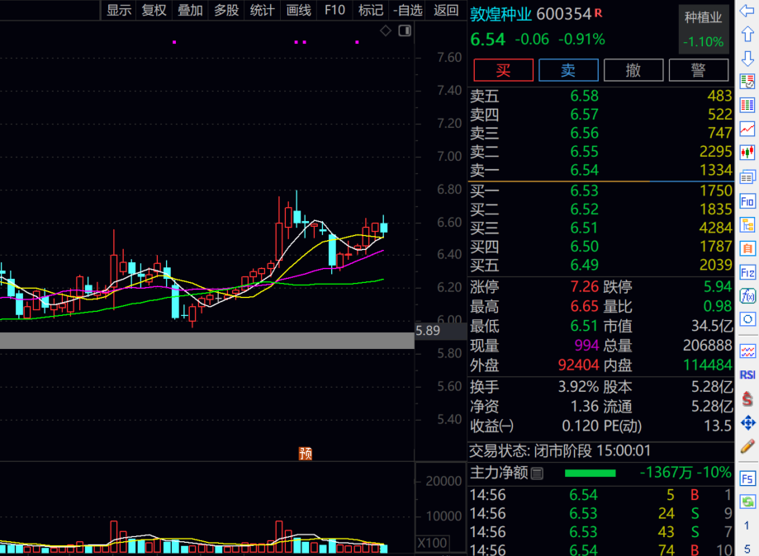Screen dimensions: 759x556
Task: Open the checklist table icon in sidebar
Action: pyautogui.click(x=747, y=82)
